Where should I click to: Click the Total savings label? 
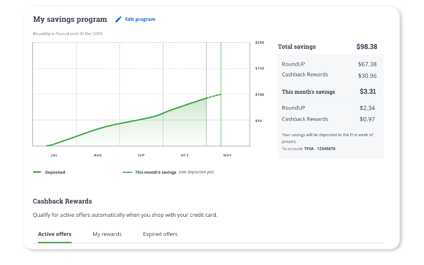[x=297, y=47]
